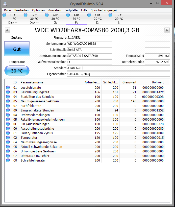The width and height of the screenshot is (175, 207).
Task: Switch to the E: drive tab
Action: click(119, 19)
